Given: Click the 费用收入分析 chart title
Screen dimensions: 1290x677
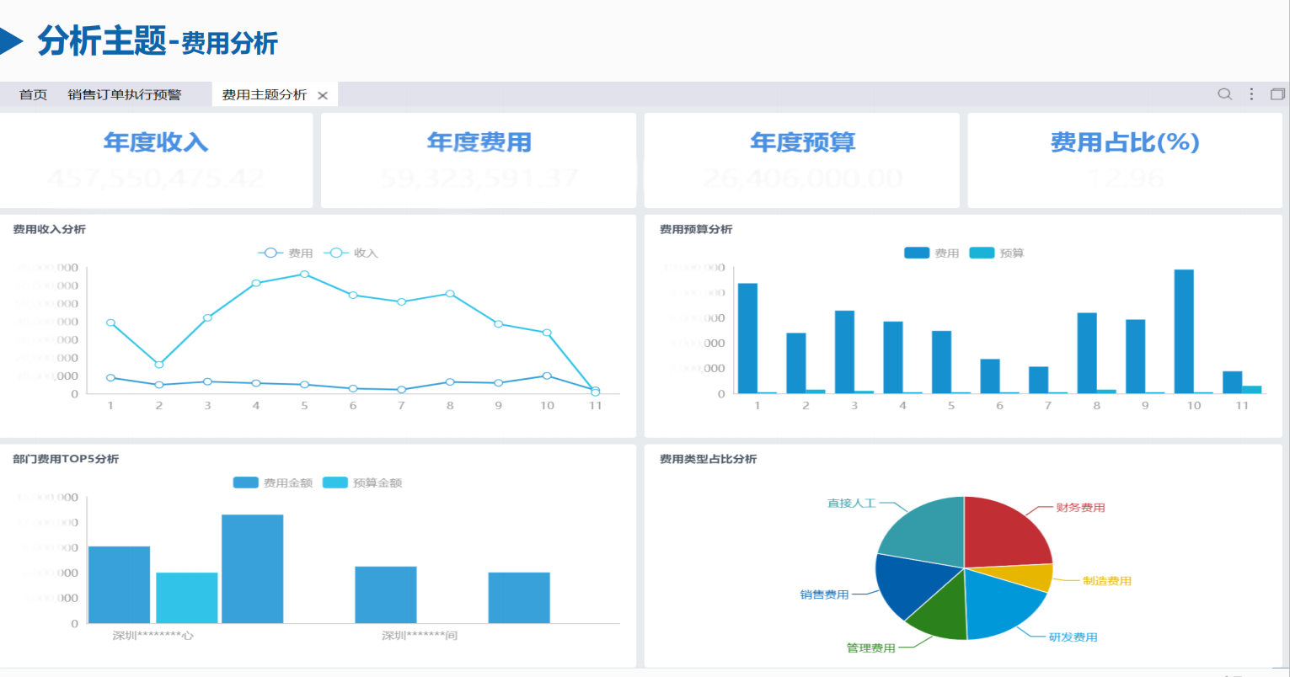Looking at the screenshot, I should pyautogui.click(x=49, y=229).
